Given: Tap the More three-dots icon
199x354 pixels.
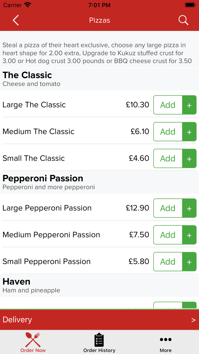Looking at the screenshot, I should (x=165, y=339).
